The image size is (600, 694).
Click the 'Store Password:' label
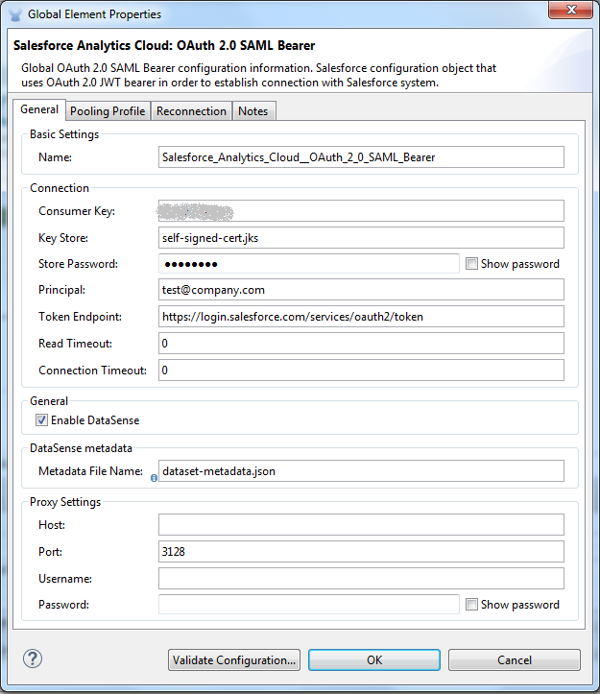tap(78, 264)
